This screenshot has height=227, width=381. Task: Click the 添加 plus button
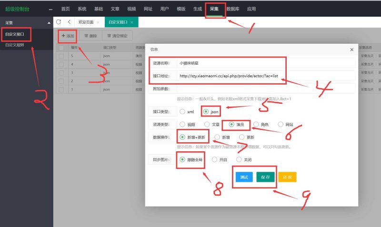68,36
